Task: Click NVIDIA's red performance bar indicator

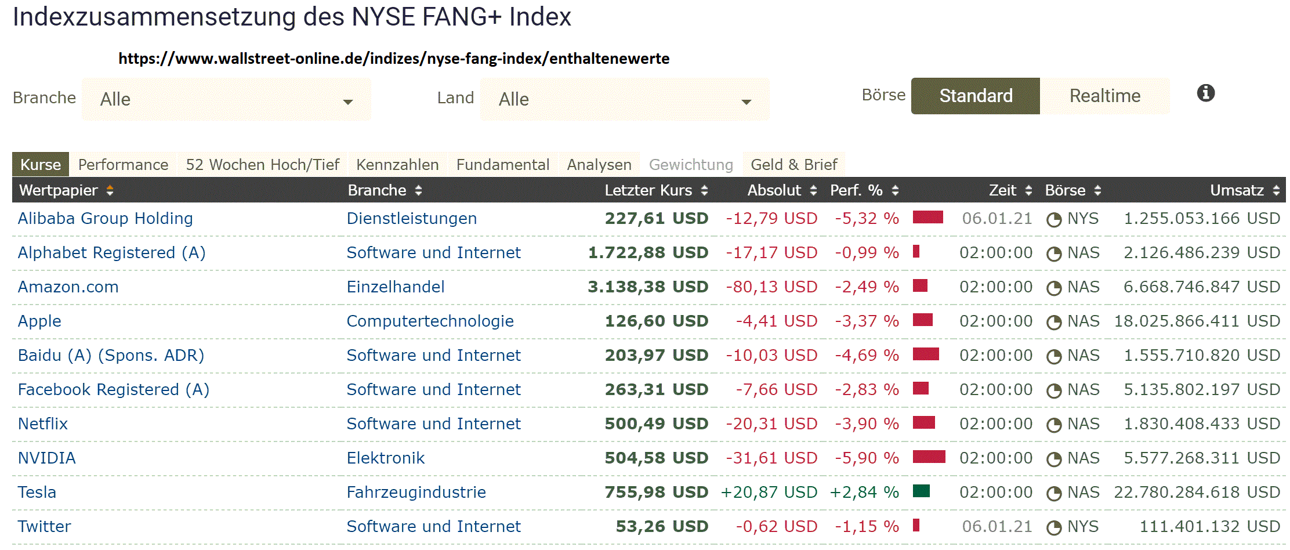Action: pyautogui.click(x=929, y=457)
